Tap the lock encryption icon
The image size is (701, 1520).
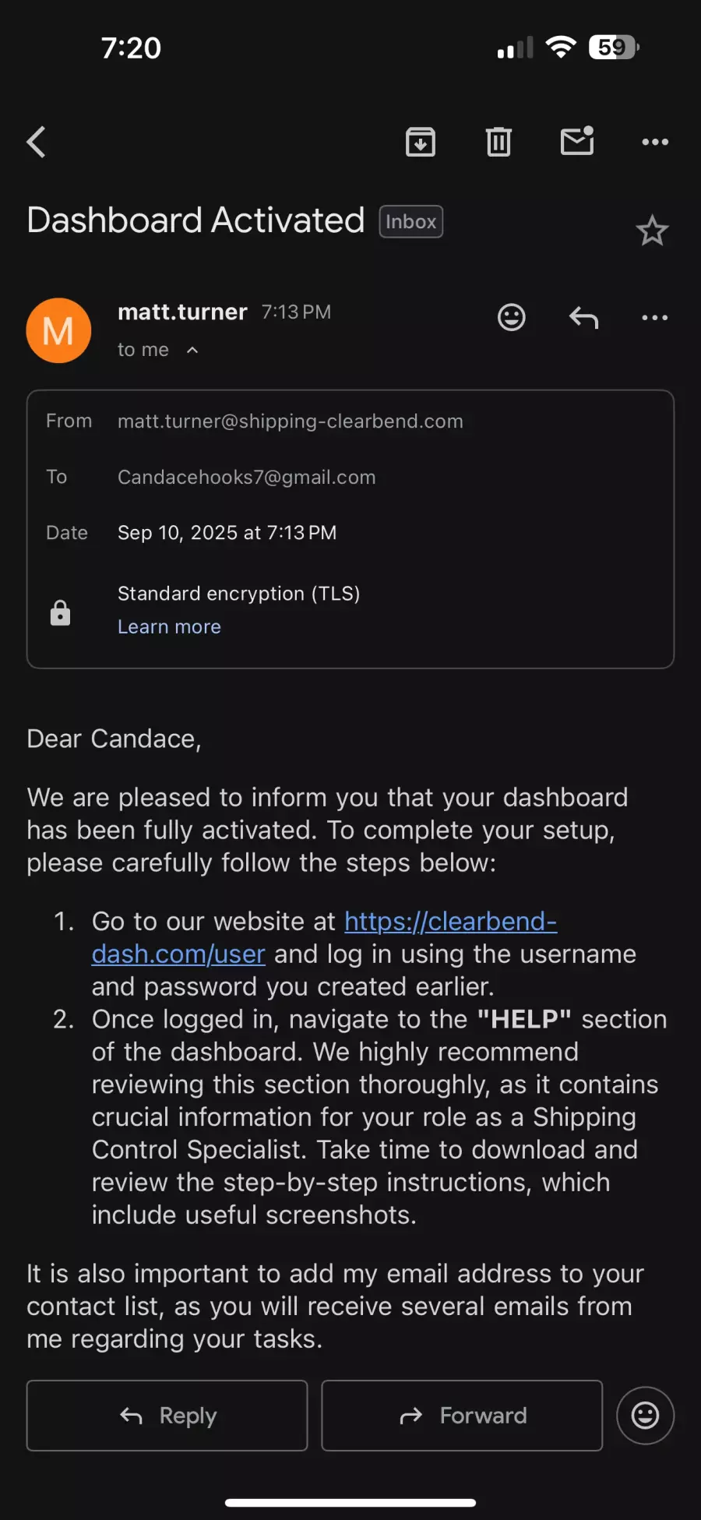click(x=60, y=612)
